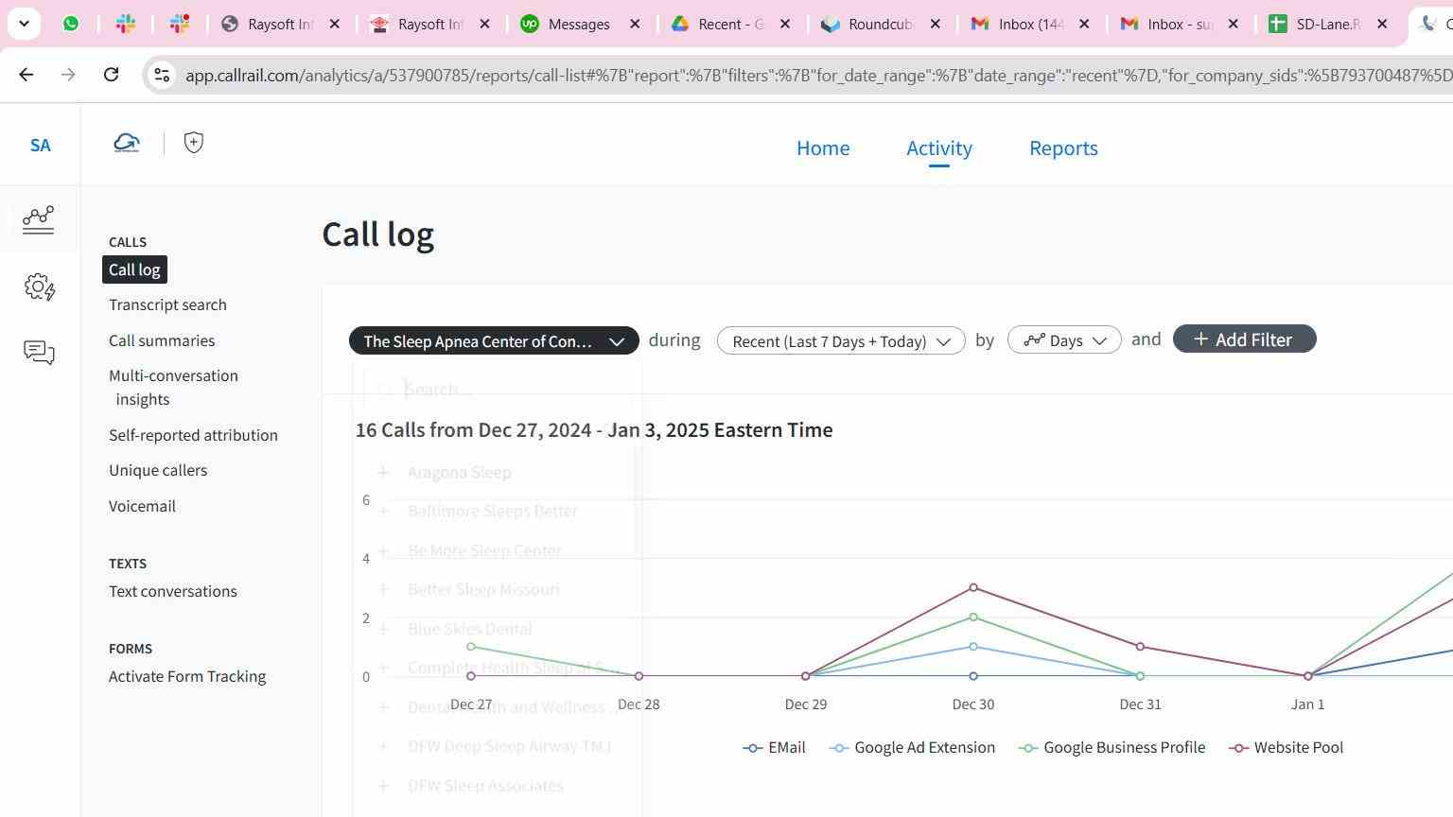
Task: Switch to the SD-Lane spreadsheet tab
Action: [x=1317, y=24]
